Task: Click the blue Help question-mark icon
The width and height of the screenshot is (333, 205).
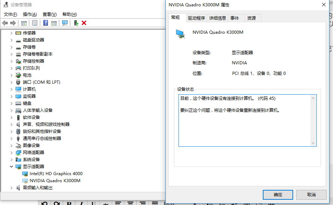Action: coord(46,23)
